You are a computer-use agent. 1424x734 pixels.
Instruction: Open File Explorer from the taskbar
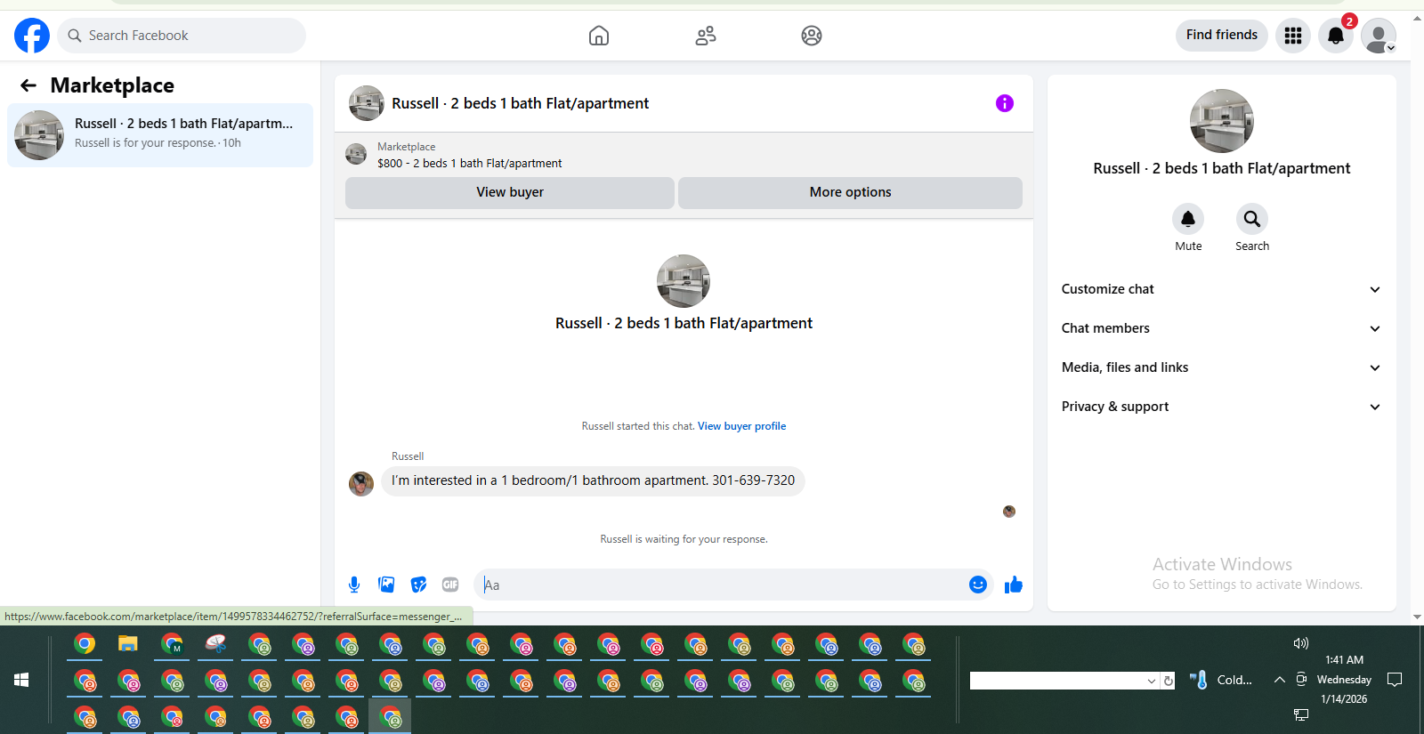click(x=128, y=643)
